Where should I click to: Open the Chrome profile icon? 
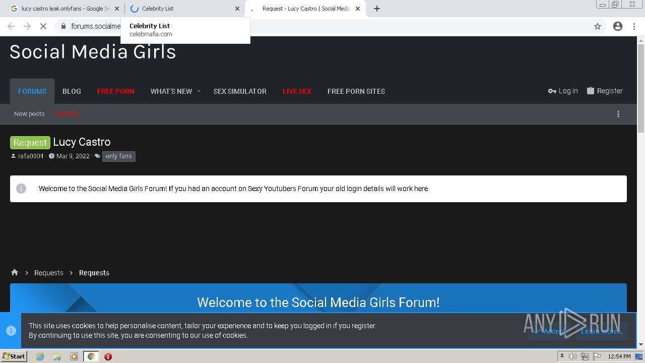pos(618,26)
